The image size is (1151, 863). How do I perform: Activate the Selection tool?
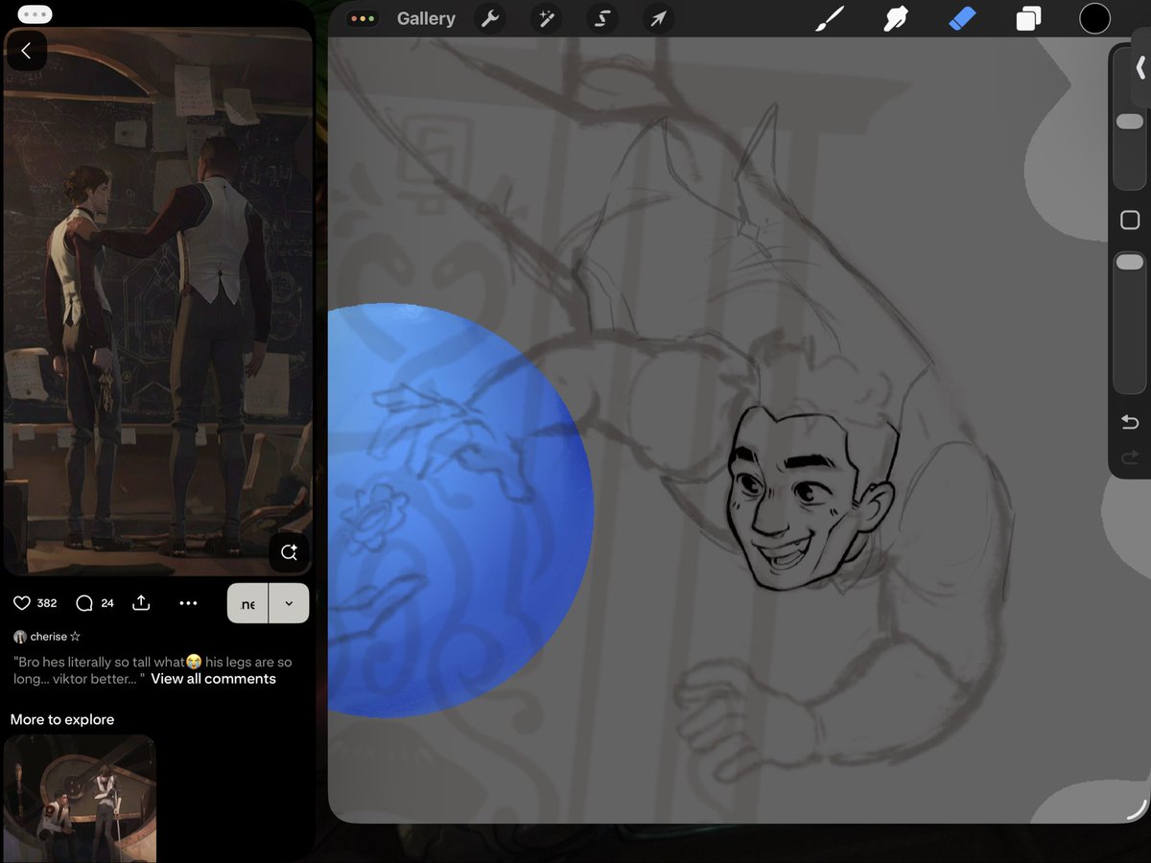[602, 18]
